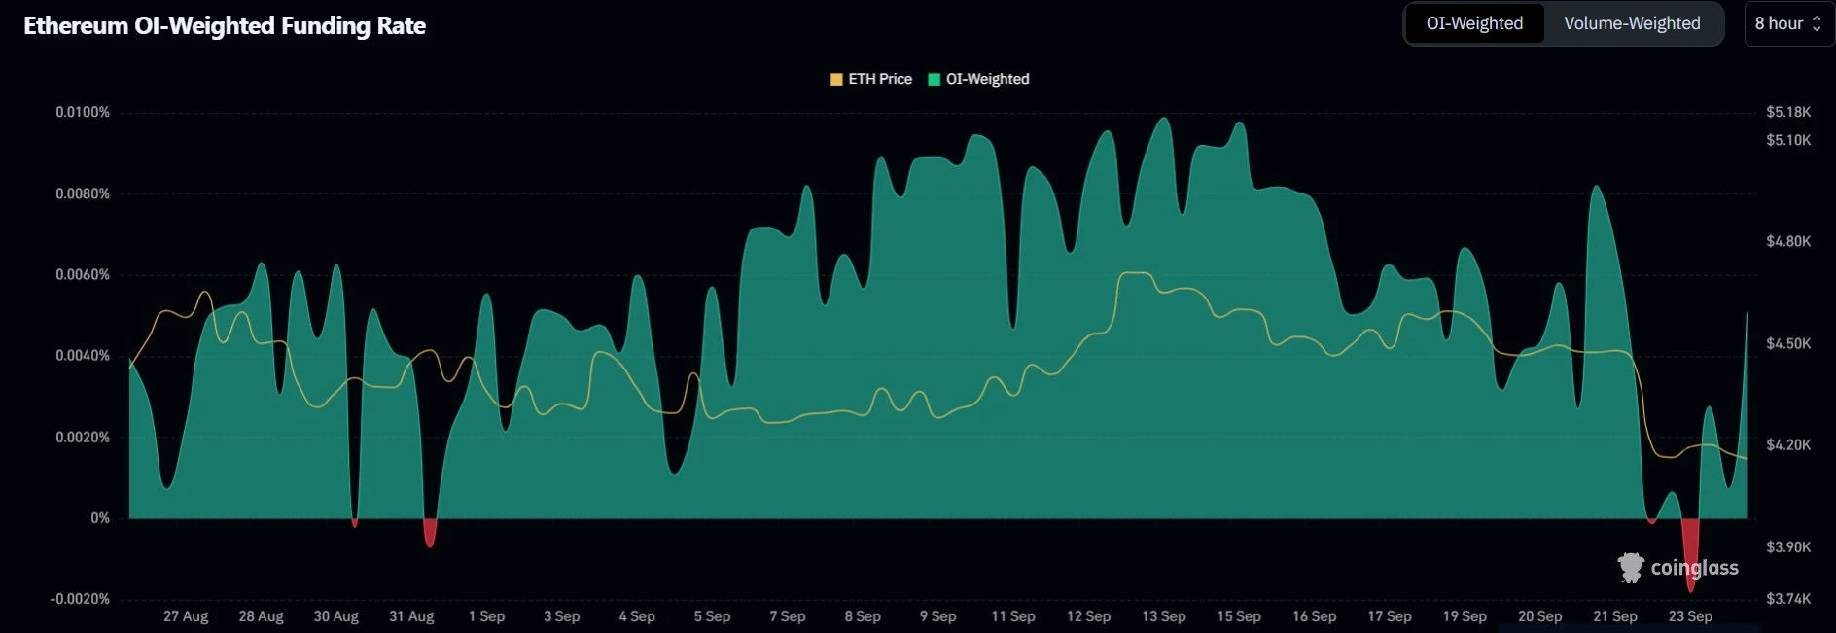Click the coinglass watermark logo icon

[1631, 567]
